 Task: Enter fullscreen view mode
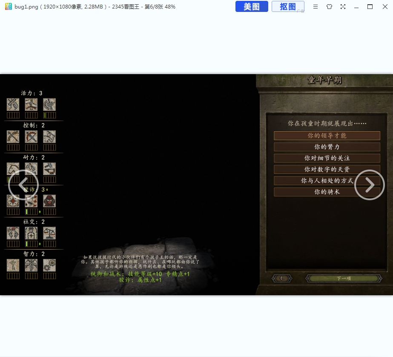click(x=343, y=7)
